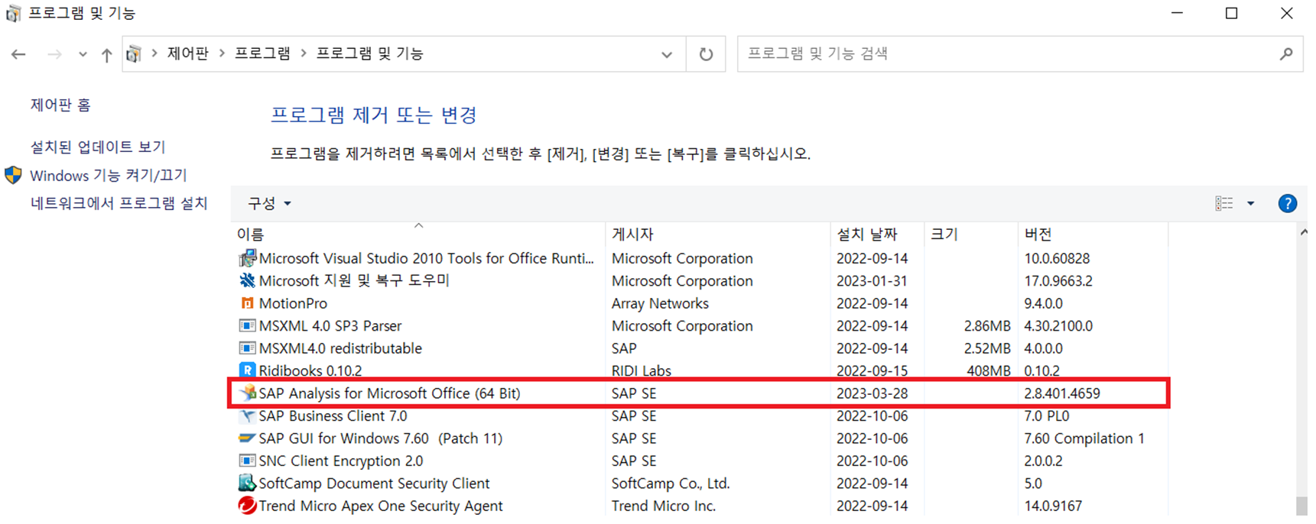Click the Control Panel address bar icon
Image resolution: width=1316 pixels, height=524 pixels.
click(x=134, y=53)
